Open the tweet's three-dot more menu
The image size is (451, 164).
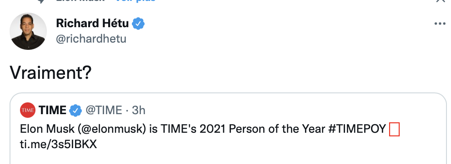440,24
